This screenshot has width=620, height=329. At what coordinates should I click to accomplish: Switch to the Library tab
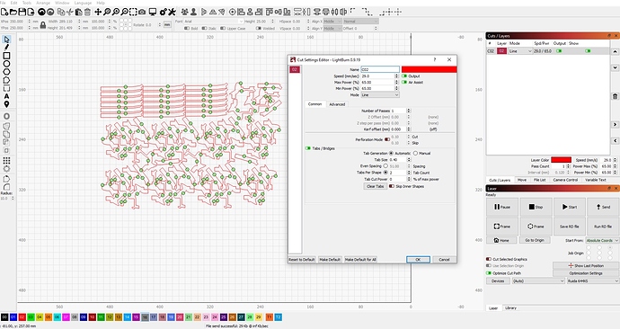coord(510,308)
